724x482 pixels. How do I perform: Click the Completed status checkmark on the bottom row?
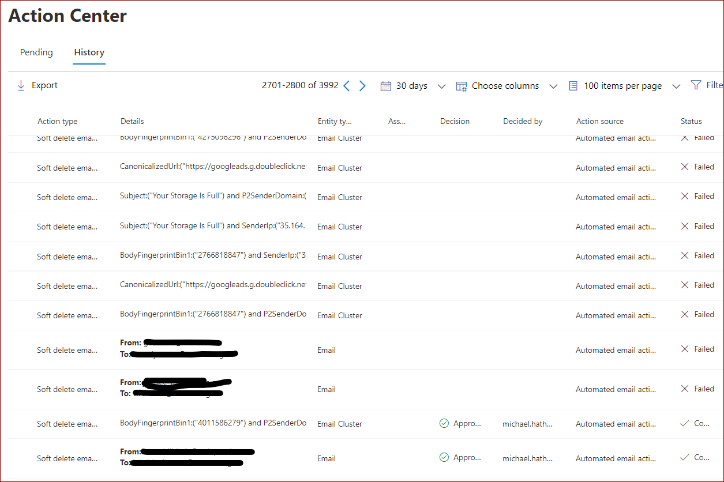click(686, 457)
